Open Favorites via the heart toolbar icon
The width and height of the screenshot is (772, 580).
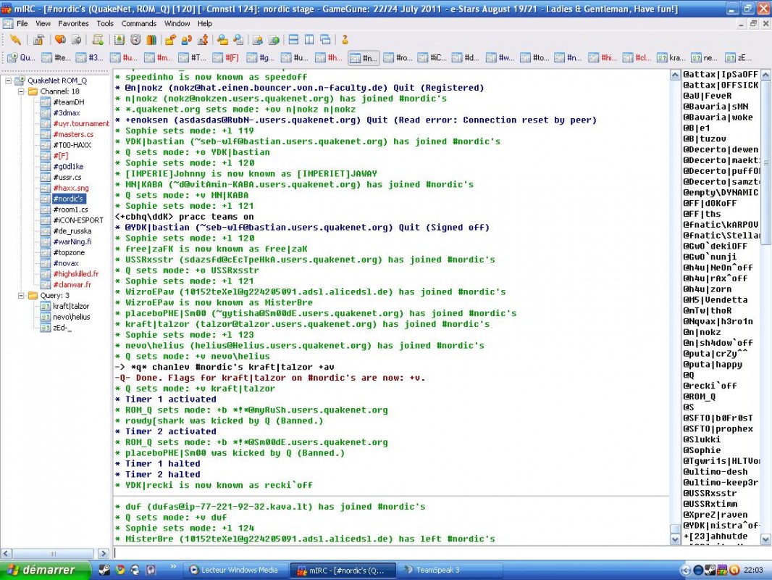(59, 40)
